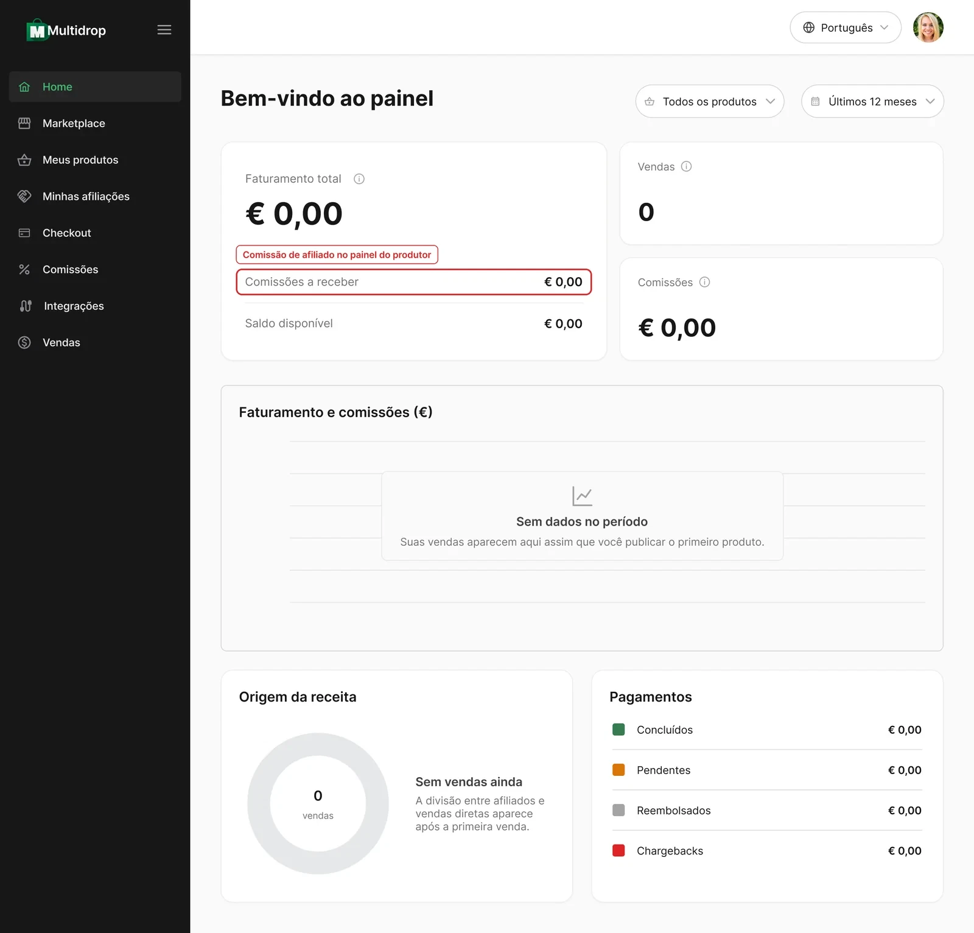Open Checkout menu item

(x=95, y=233)
